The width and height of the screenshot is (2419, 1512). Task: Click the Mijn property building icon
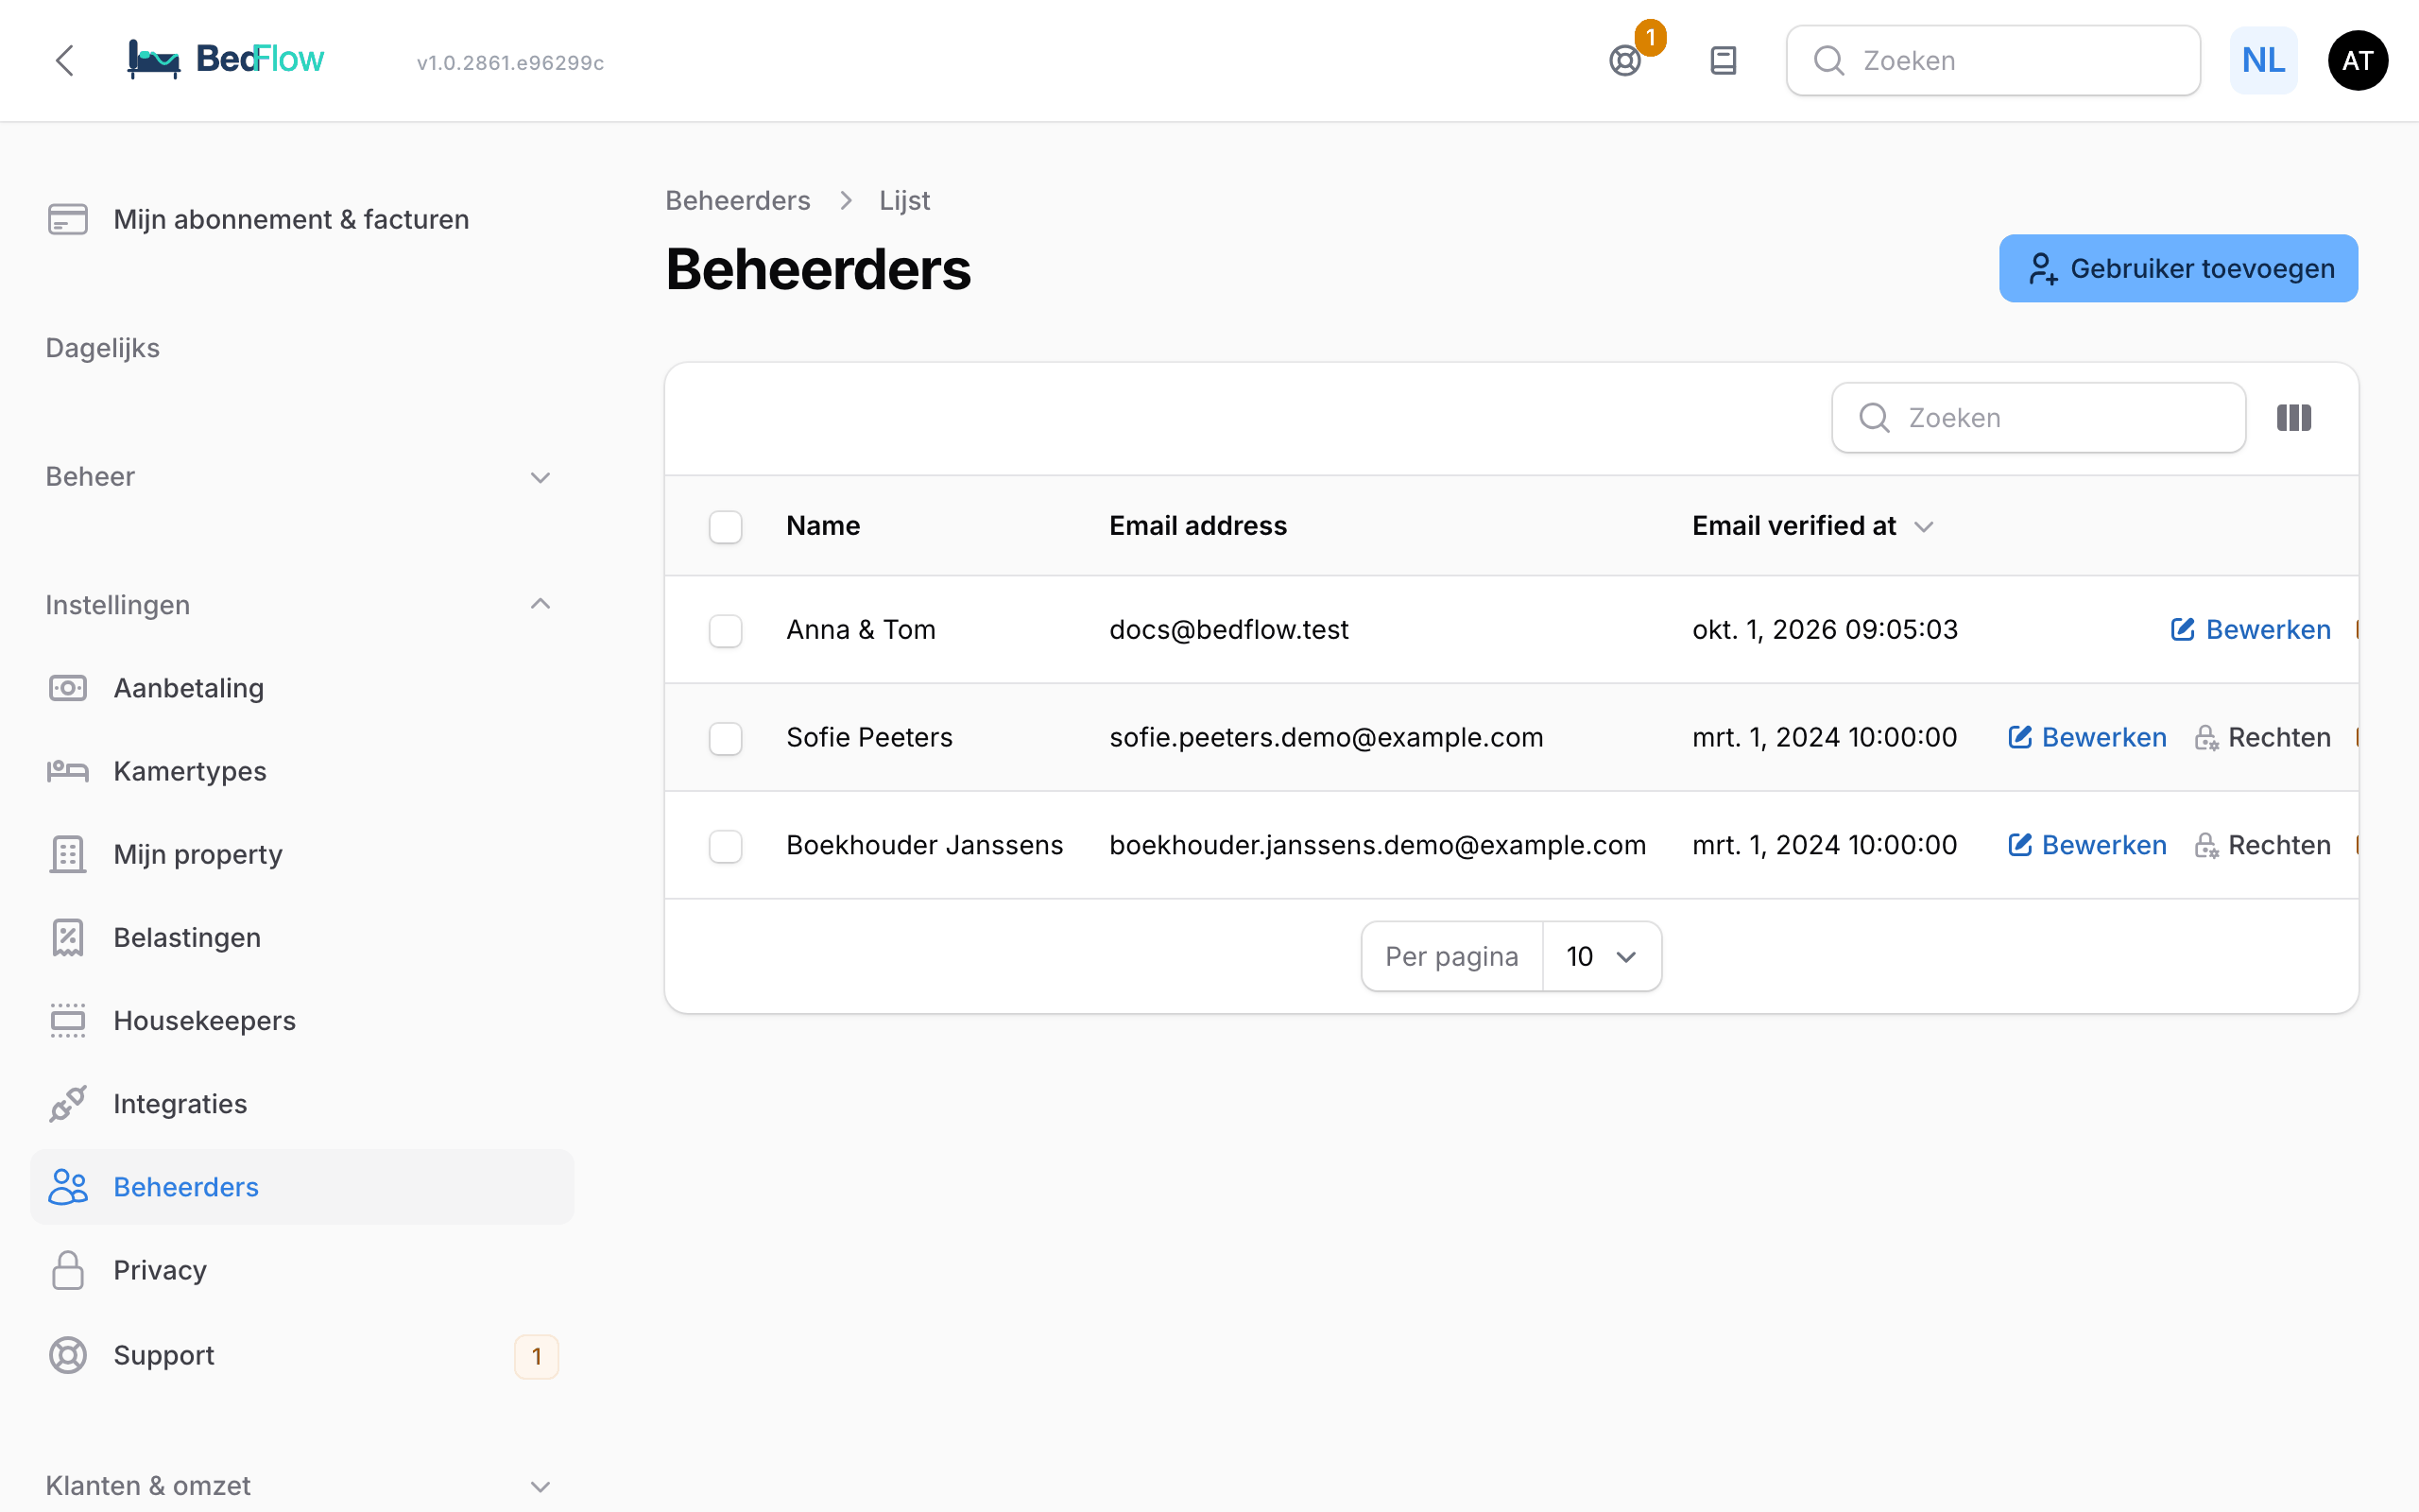pyautogui.click(x=68, y=854)
